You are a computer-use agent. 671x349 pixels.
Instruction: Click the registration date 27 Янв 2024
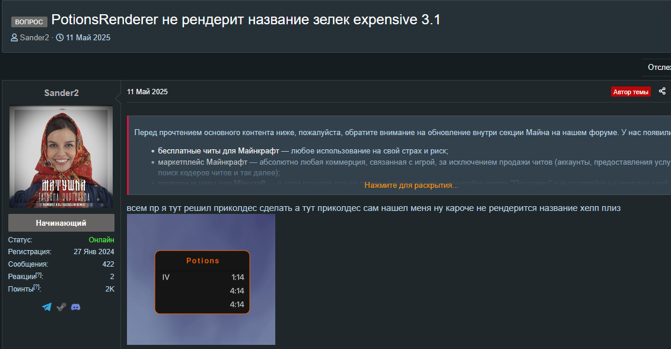[x=94, y=252]
